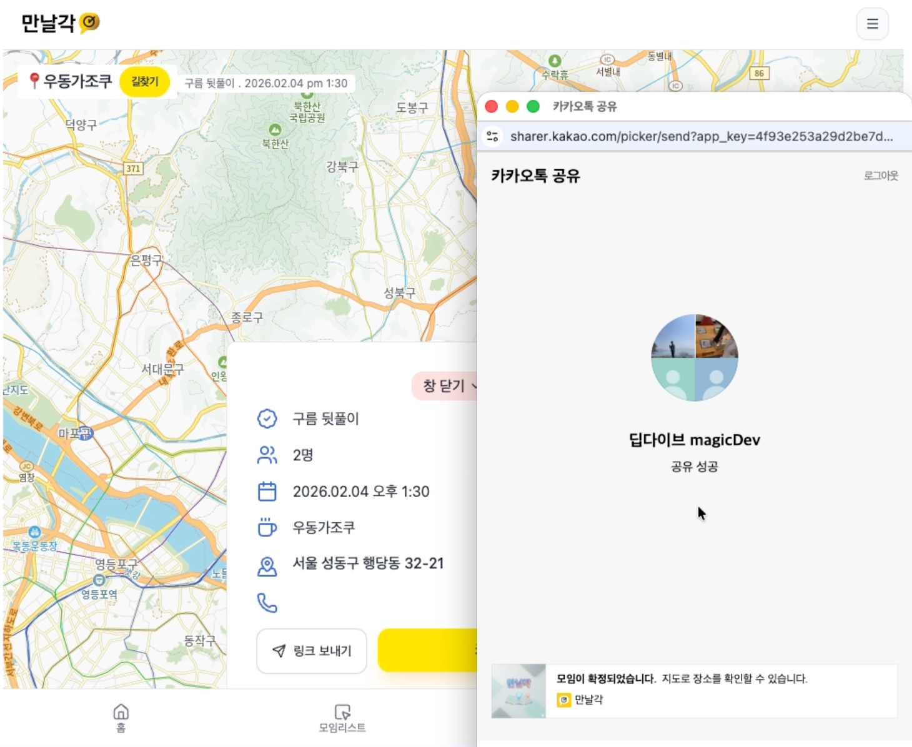Minimize the 카카오톡 공유 popup window
The width and height of the screenshot is (912, 747).
point(512,106)
